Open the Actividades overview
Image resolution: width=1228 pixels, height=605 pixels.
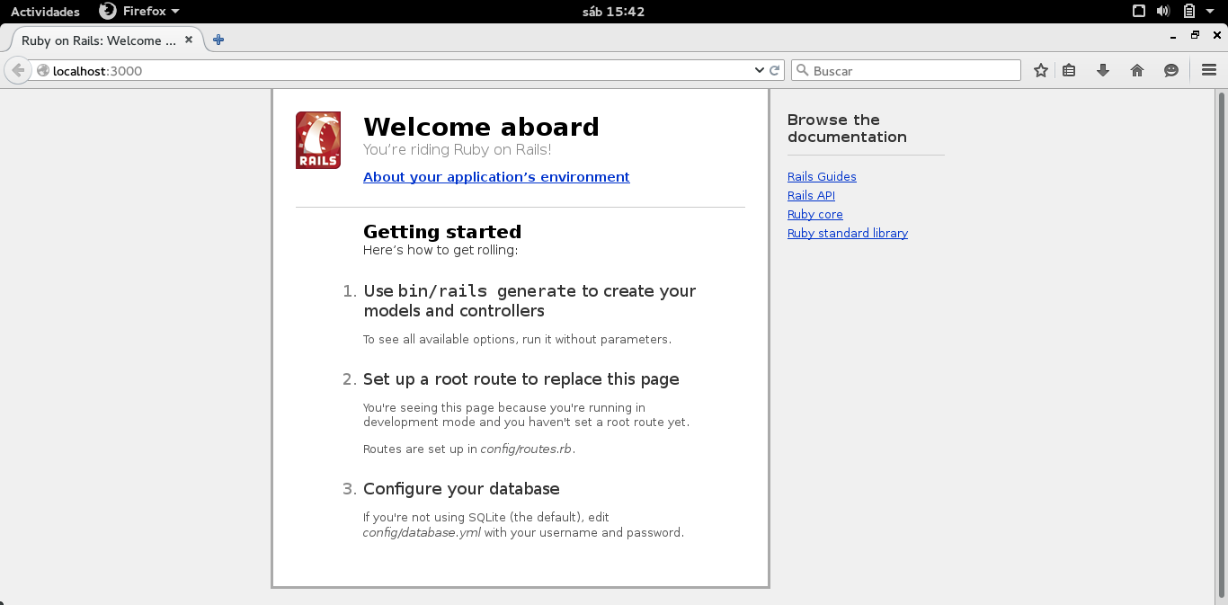pyautogui.click(x=45, y=12)
